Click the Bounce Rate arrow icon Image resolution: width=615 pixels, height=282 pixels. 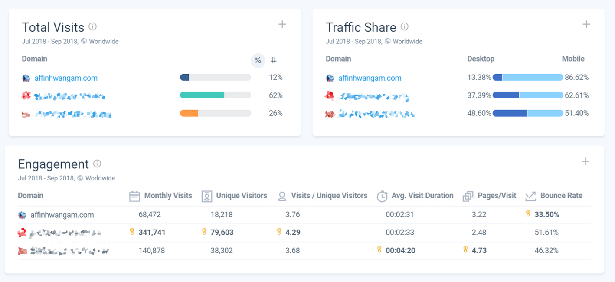[530, 196]
